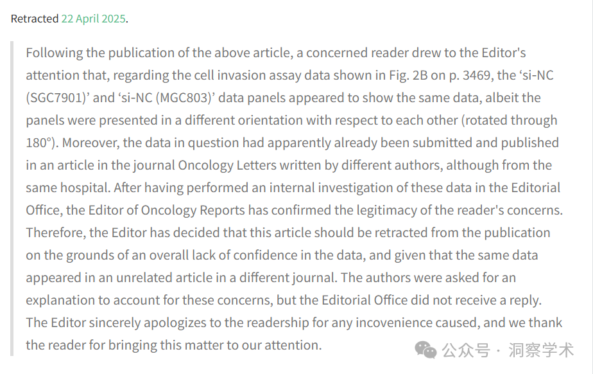This screenshot has width=593, height=374.
Task: Click the '180°' rotation text
Action: coord(40,143)
